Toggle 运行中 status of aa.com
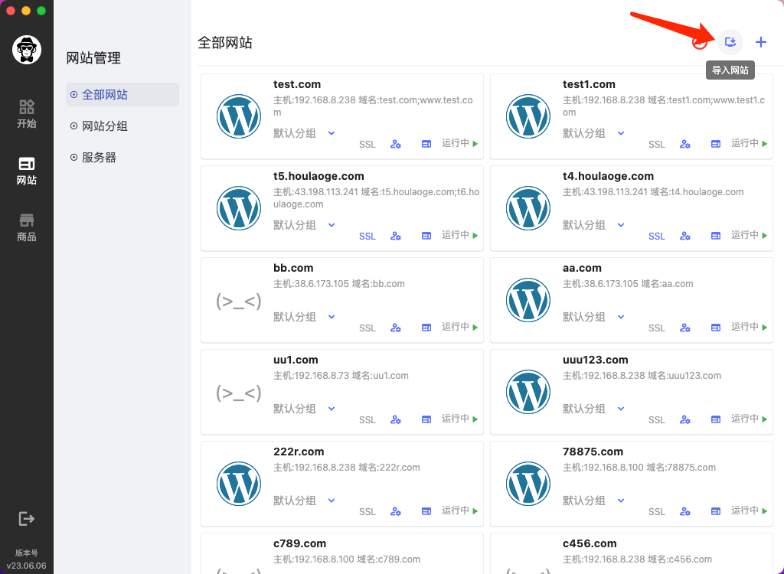Screen dimensions: 784x574 pos(750,327)
